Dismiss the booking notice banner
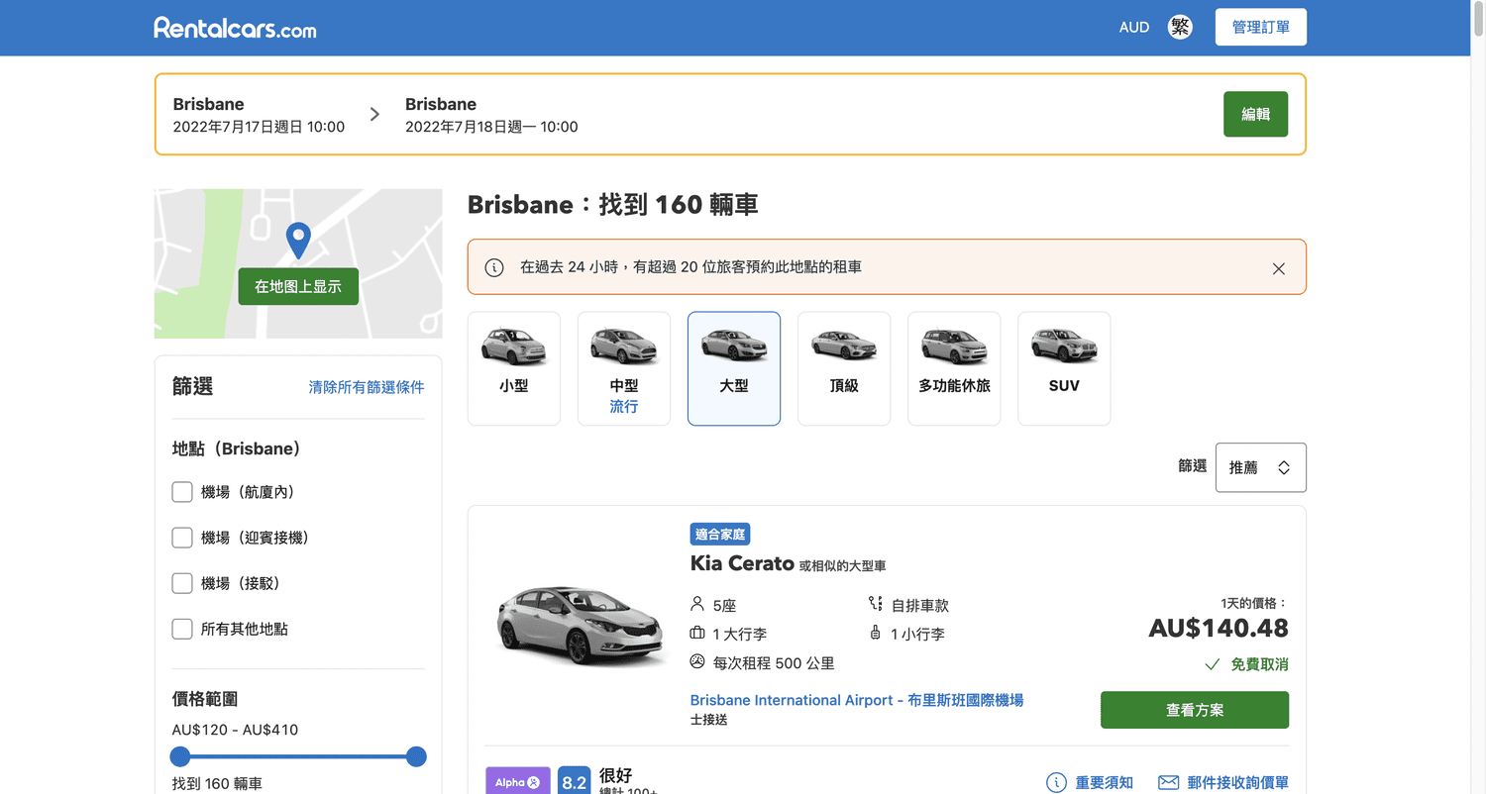Screen dimensions: 1486x794 [x=1279, y=268]
